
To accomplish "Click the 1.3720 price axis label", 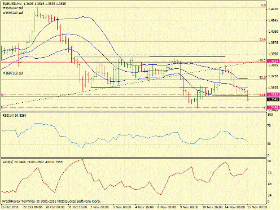I will 273,76.
